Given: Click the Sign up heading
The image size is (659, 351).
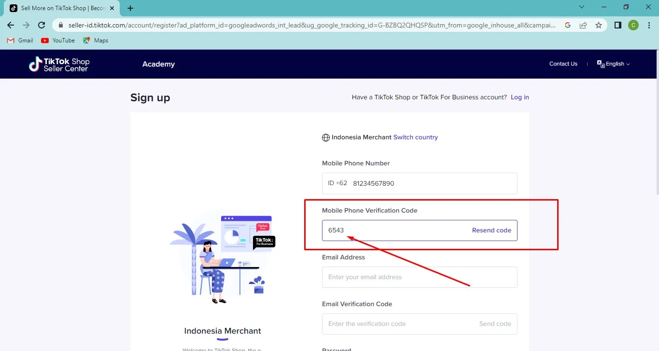Looking at the screenshot, I should [150, 98].
